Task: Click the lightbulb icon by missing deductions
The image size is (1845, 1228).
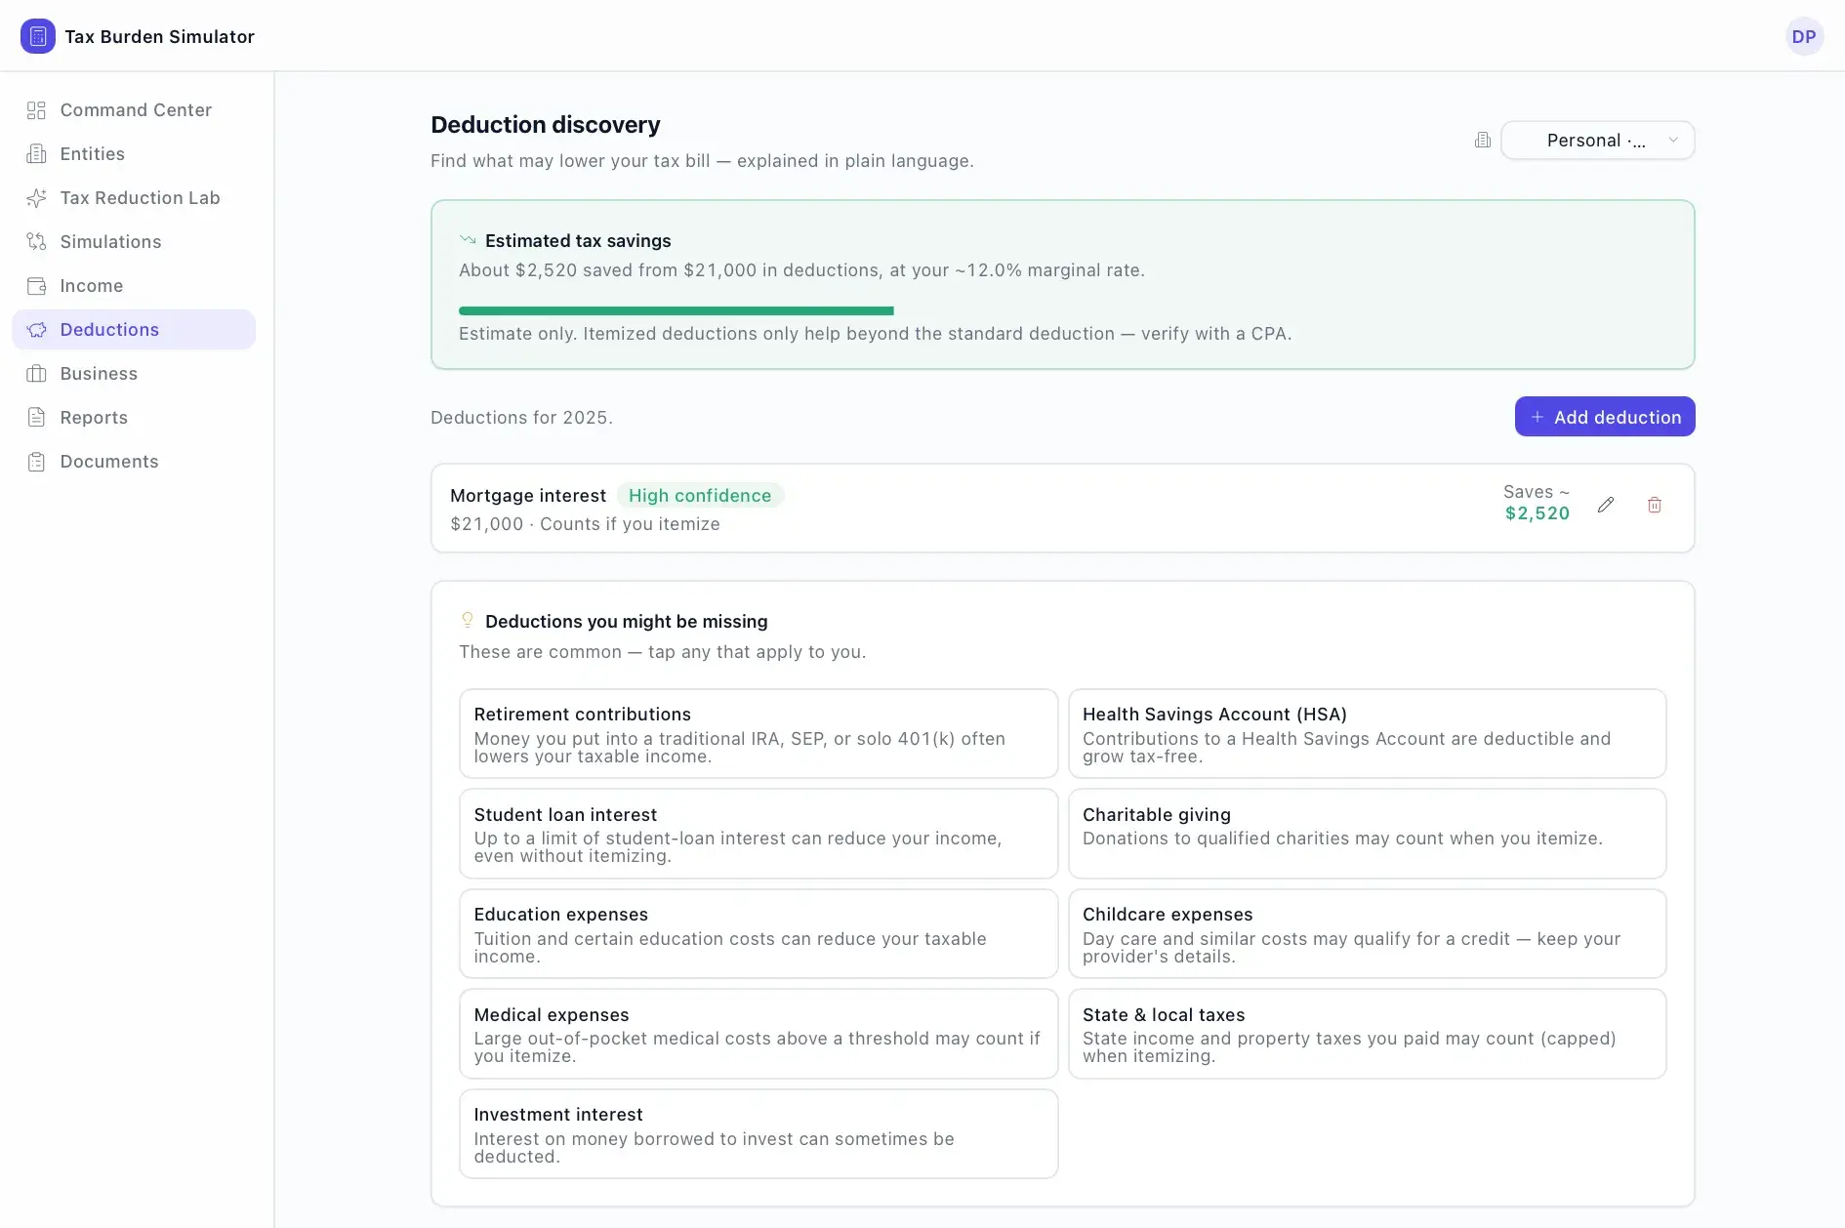Action: [x=468, y=620]
